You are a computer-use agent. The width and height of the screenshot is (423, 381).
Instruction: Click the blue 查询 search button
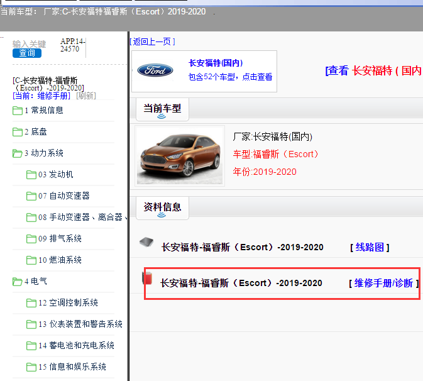(27, 53)
